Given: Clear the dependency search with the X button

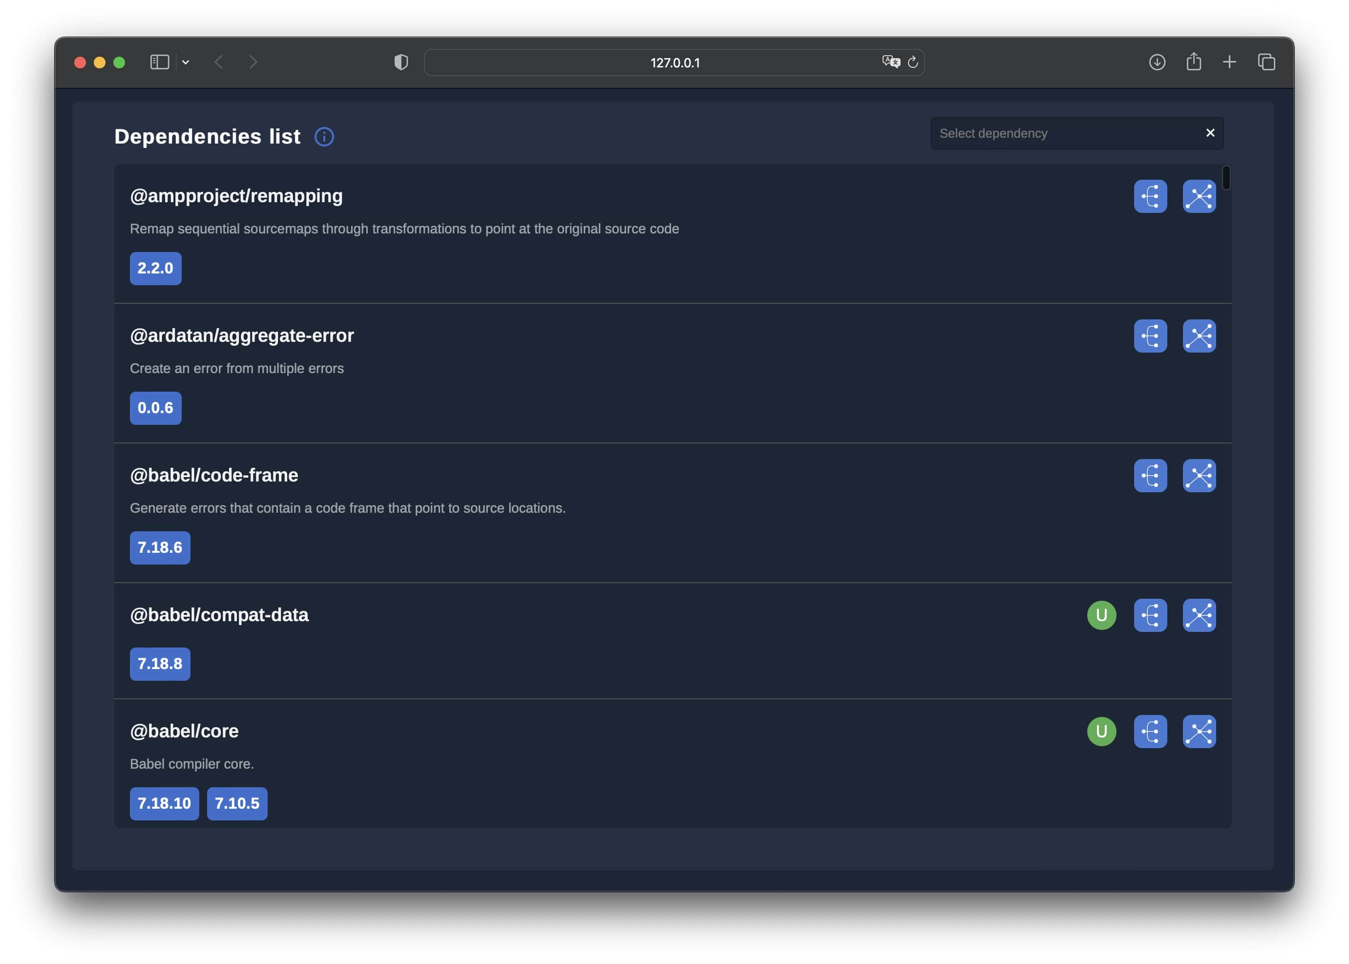Looking at the screenshot, I should [x=1211, y=133].
